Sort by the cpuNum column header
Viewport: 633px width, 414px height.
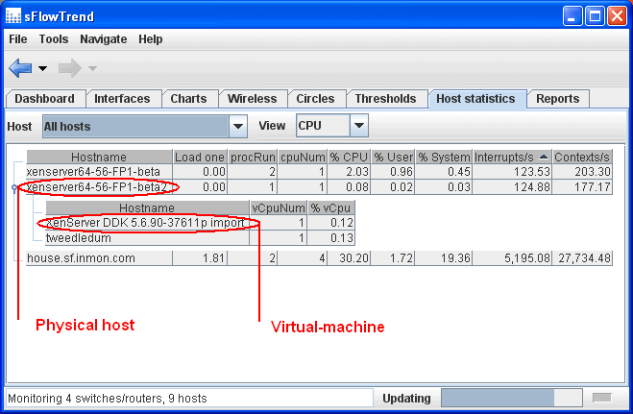pyautogui.click(x=302, y=157)
